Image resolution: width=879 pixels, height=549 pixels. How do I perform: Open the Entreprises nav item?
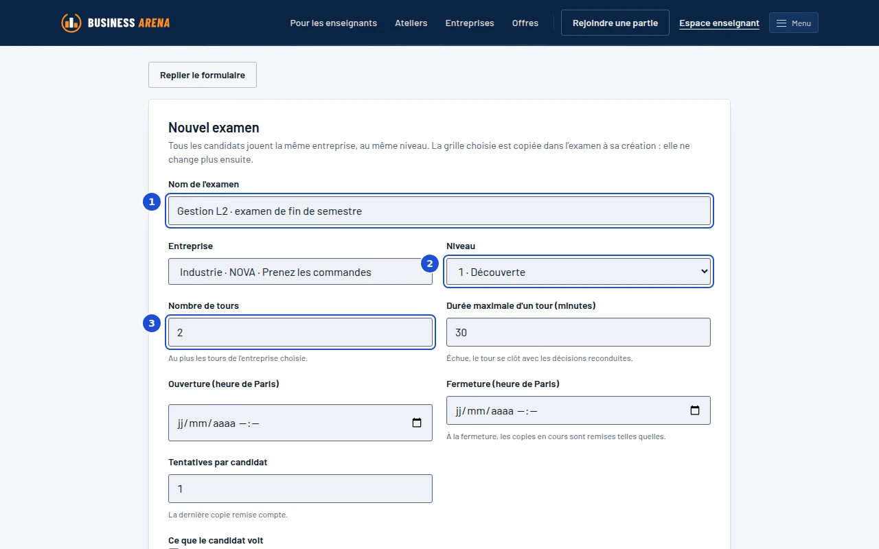470,23
